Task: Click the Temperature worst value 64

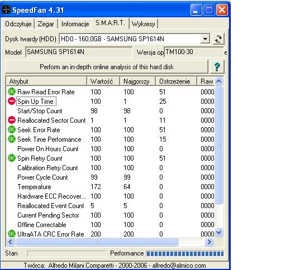Action: pos(127,187)
